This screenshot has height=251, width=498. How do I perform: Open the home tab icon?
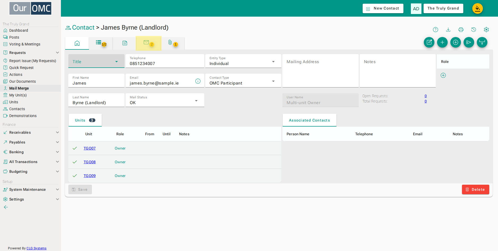click(x=77, y=43)
